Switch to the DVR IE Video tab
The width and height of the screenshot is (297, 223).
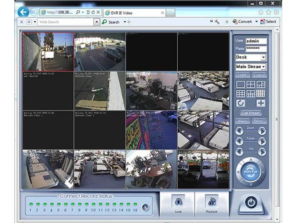[x=135, y=13]
